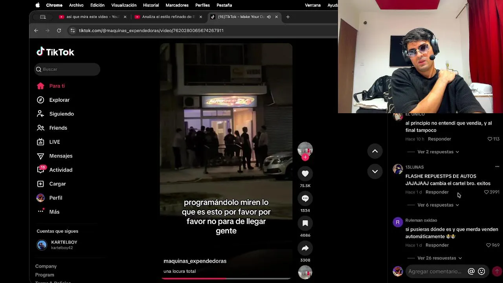Open Marcadores menu
Image resolution: width=503 pixels, height=283 pixels.
[177, 5]
